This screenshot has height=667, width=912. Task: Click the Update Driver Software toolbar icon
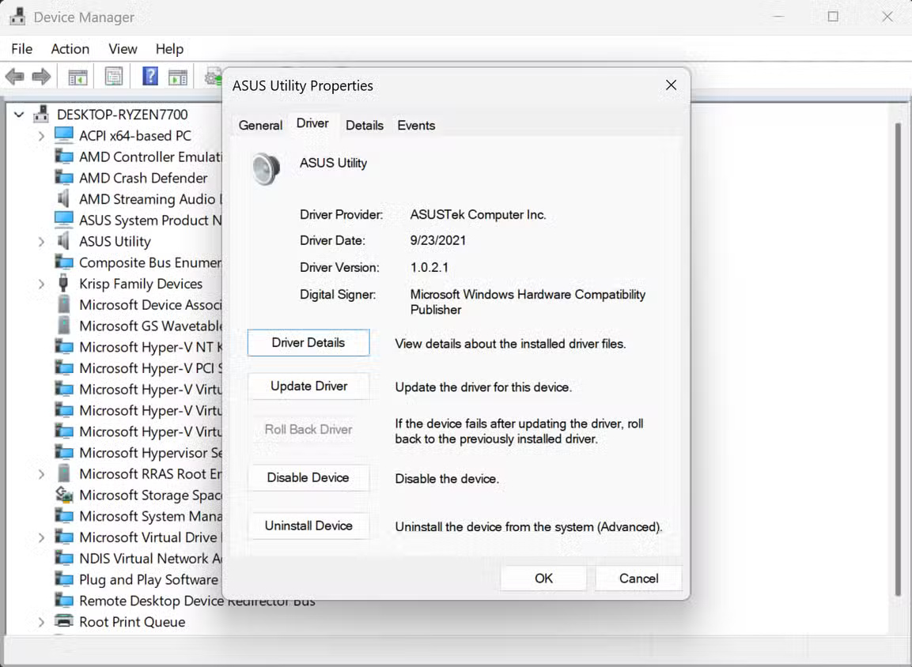coord(212,76)
